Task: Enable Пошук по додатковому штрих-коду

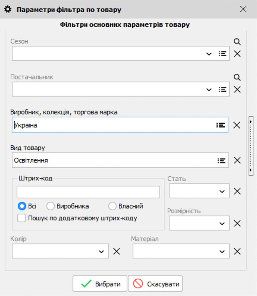Action: 21,218
